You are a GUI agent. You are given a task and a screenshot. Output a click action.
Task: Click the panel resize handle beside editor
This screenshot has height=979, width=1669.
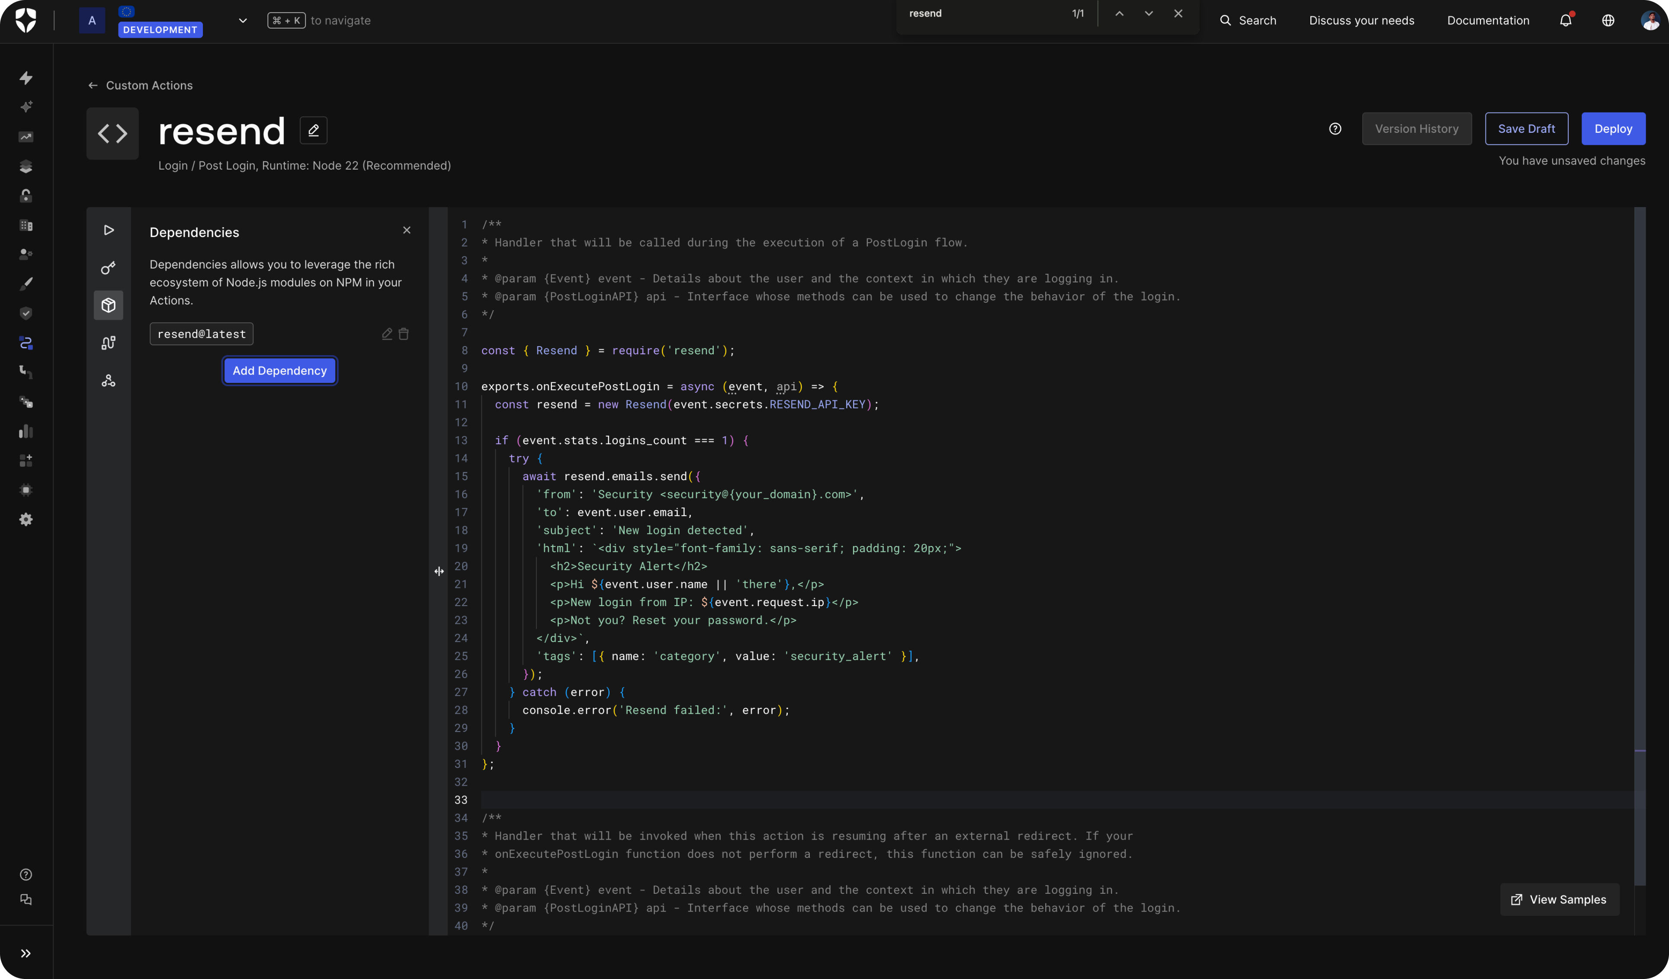click(x=438, y=571)
